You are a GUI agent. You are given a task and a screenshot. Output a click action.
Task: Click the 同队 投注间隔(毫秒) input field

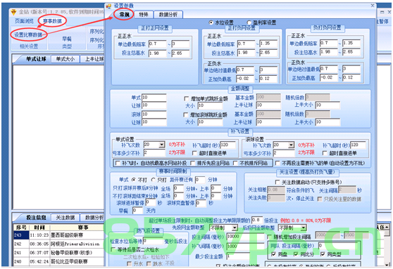tap(338, 246)
